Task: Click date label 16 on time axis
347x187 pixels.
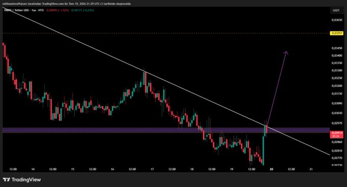Action: click(x=112, y=169)
